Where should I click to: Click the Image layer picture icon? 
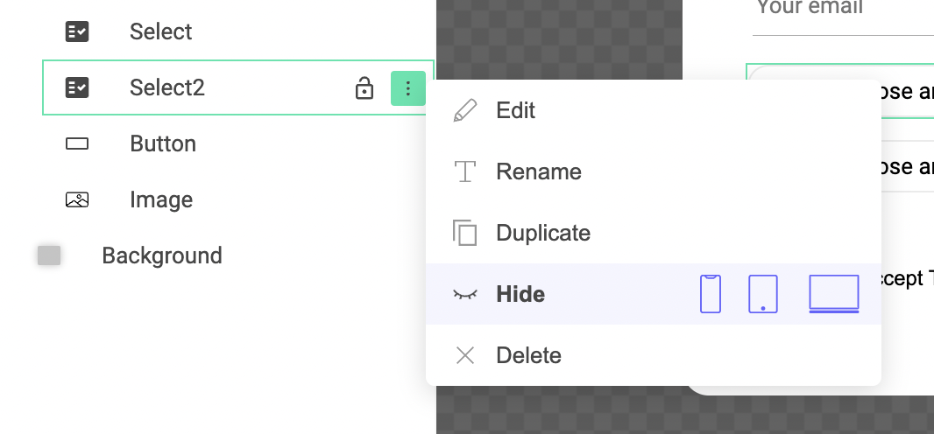click(x=77, y=200)
